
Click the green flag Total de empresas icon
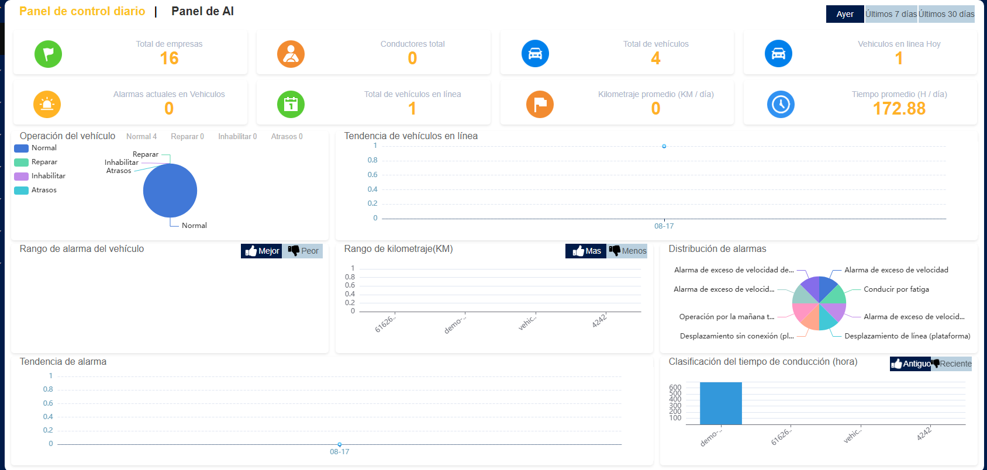(x=48, y=54)
